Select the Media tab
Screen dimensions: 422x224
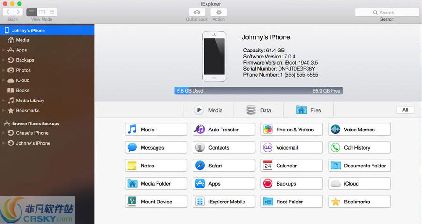tap(208, 110)
